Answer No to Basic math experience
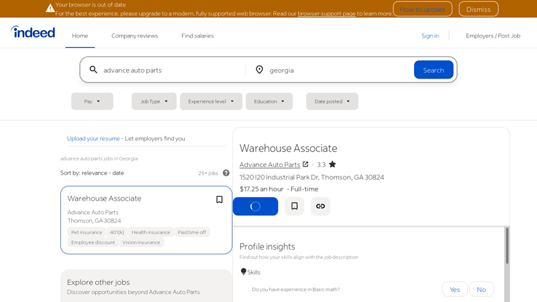The height and width of the screenshot is (302, 537). coord(481,289)
